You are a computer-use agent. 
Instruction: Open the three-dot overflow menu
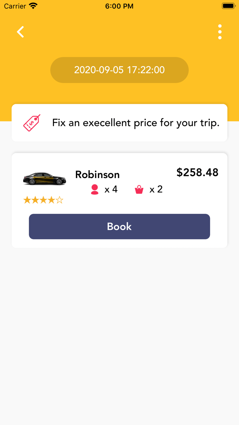[220, 31]
